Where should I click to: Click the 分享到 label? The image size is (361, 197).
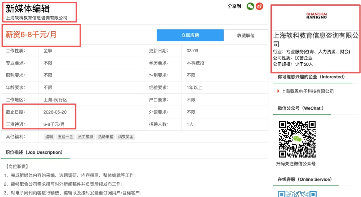pyautogui.click(x=235, y=6)
